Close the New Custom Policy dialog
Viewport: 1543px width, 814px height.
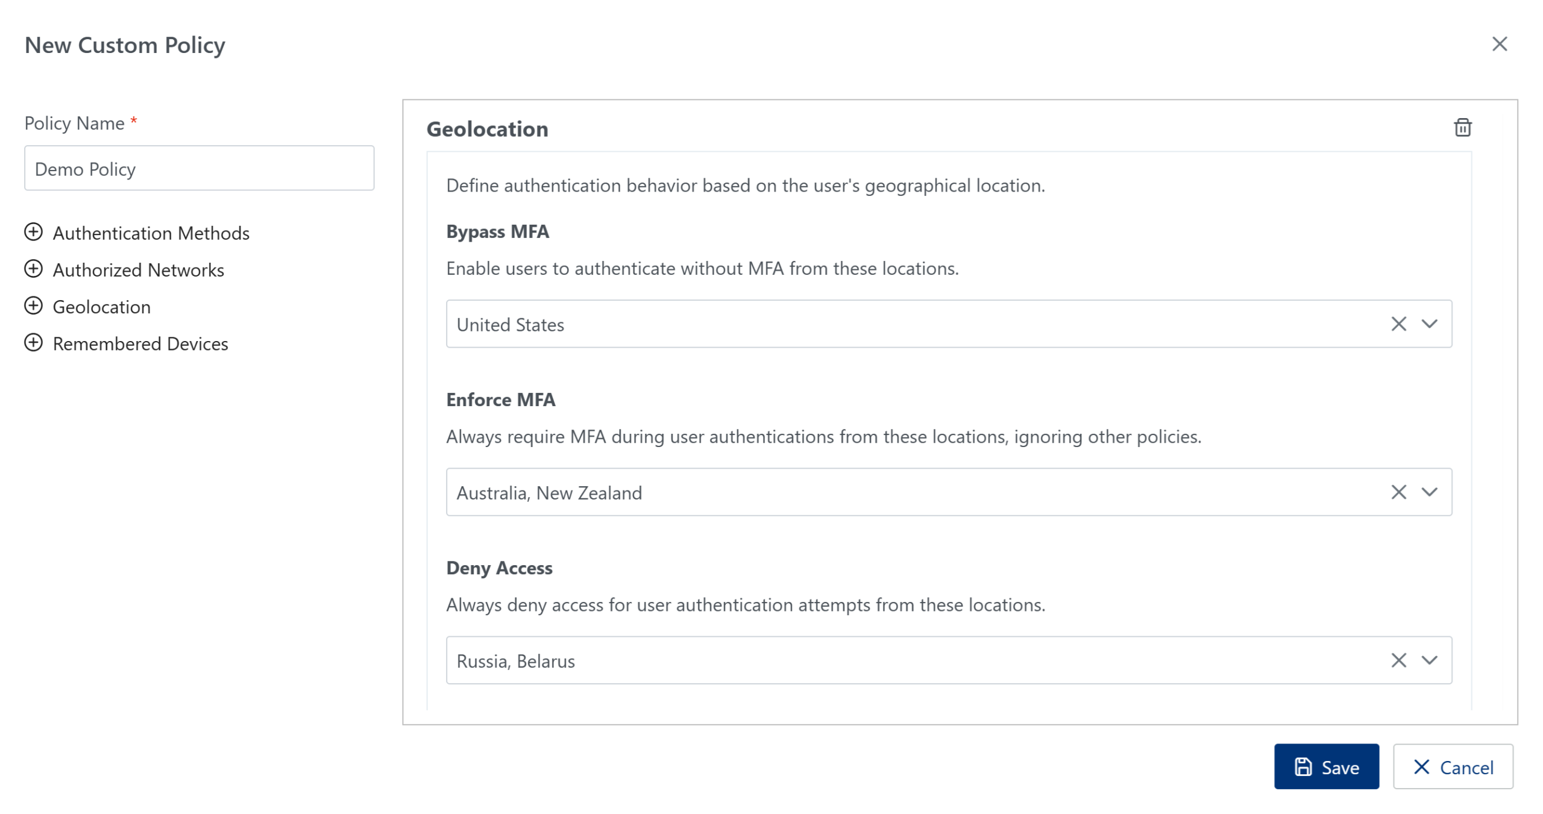point(1499,44)
